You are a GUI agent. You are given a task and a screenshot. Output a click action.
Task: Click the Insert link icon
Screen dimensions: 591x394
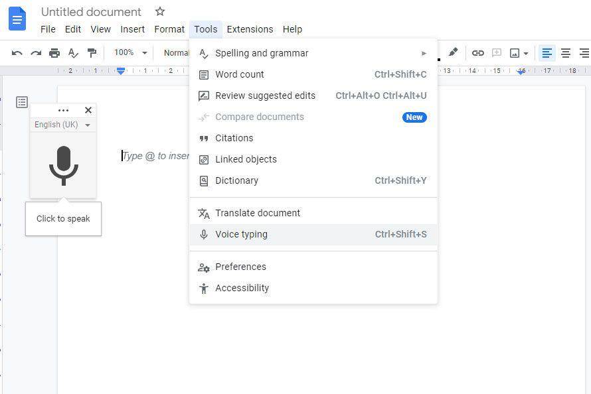(477, 53)
